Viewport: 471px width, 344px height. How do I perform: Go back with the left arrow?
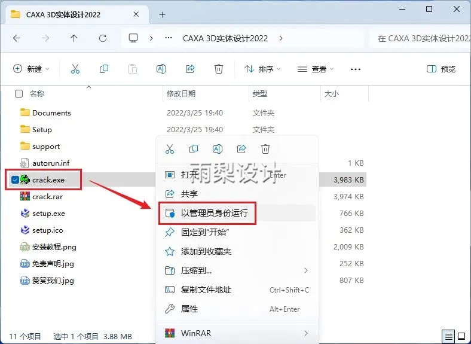pyautogui.click(x=17, y=38)
